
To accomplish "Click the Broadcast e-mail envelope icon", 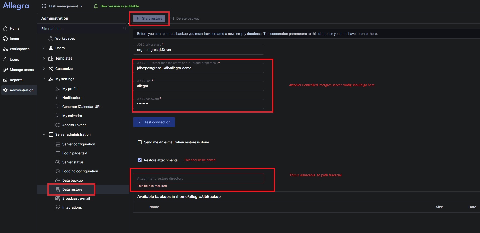I will click(x=58, y=198).
